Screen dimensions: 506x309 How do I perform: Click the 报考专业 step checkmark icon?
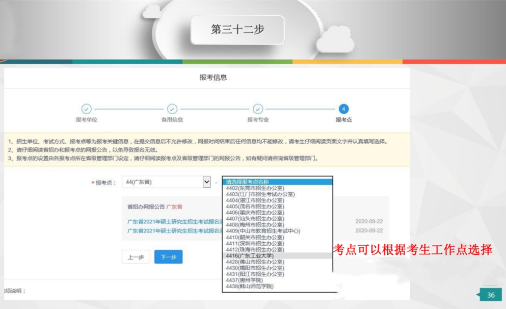pyautogui.click(x=258, y=109)
